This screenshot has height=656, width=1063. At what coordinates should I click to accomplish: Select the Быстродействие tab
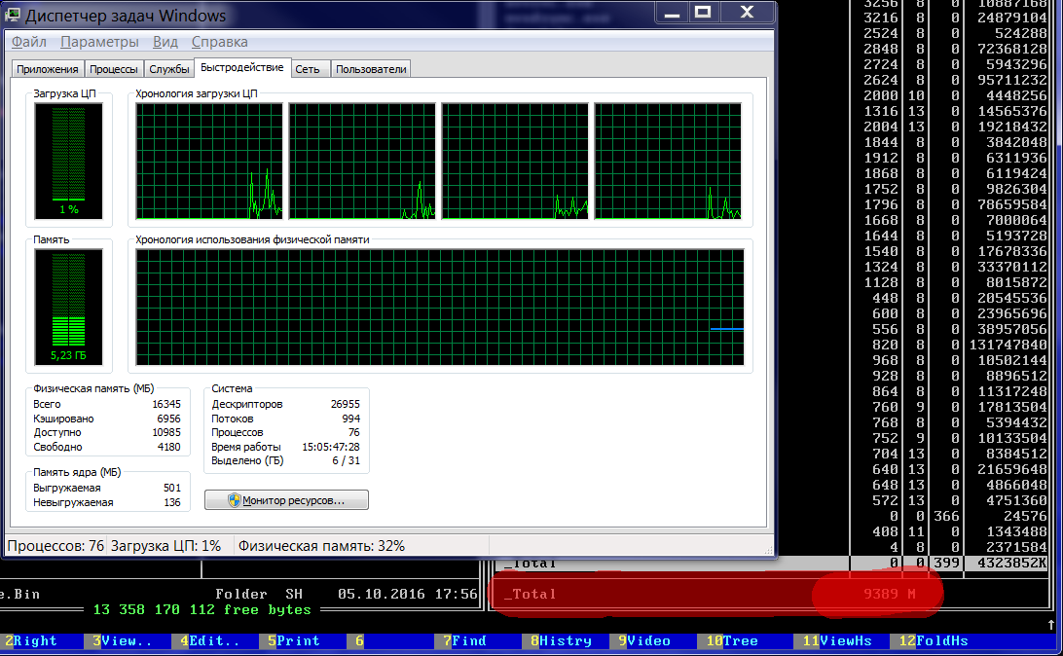[x=242, y=68]
